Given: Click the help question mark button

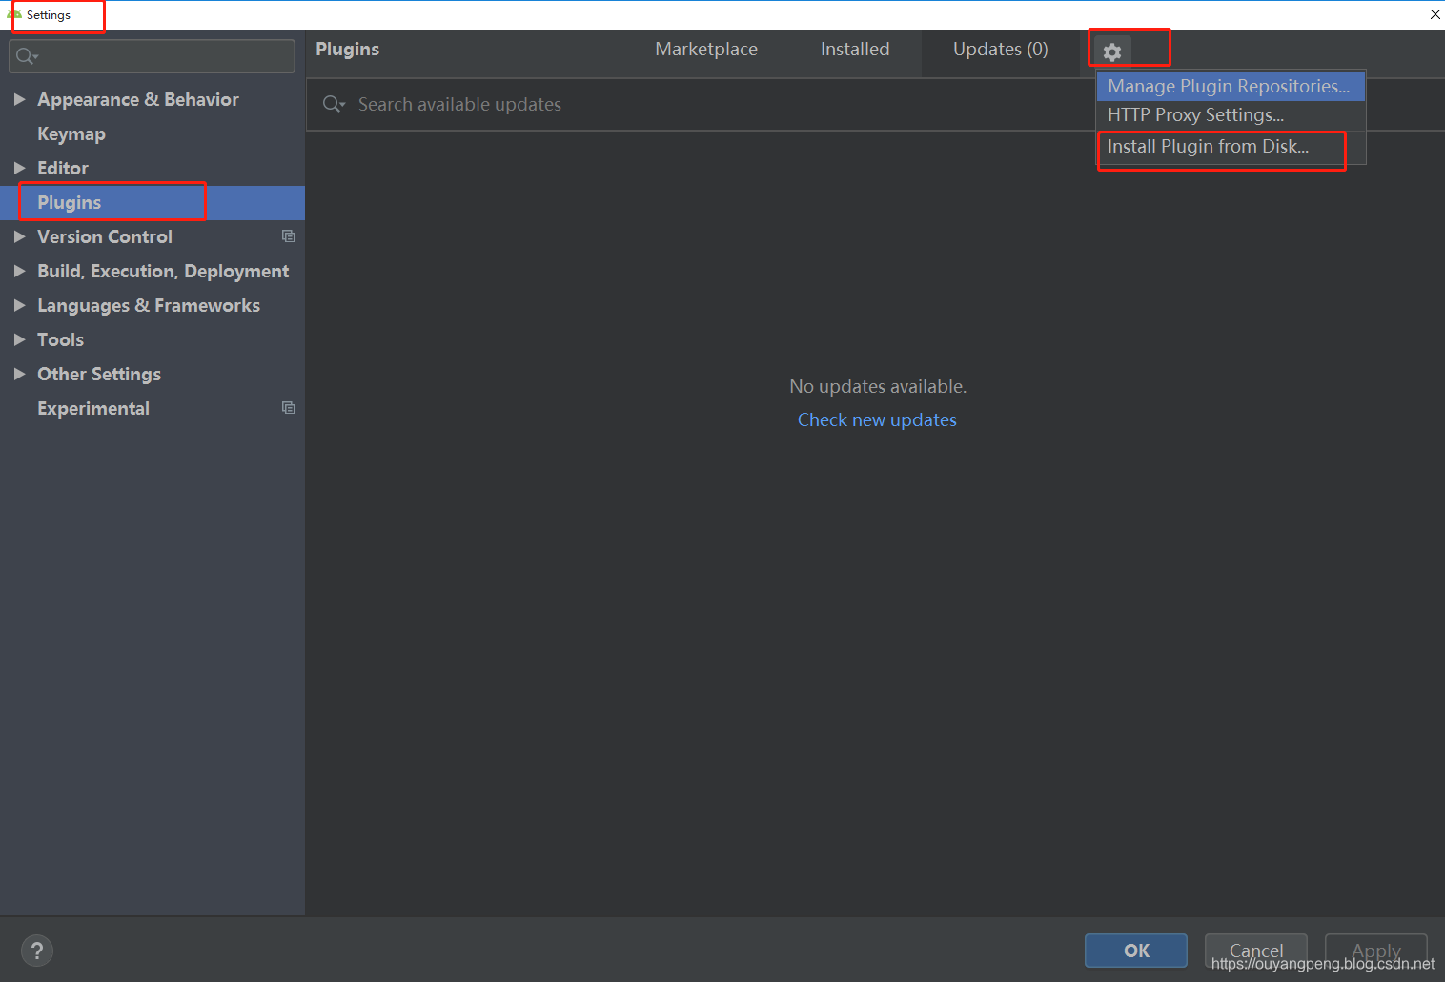Looking at the screenshot, I should click(37, 951).
